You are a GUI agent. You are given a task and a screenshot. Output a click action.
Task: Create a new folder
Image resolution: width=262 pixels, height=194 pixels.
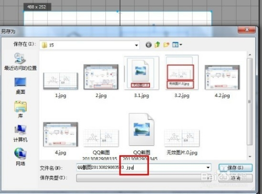[x=166, y=45]
